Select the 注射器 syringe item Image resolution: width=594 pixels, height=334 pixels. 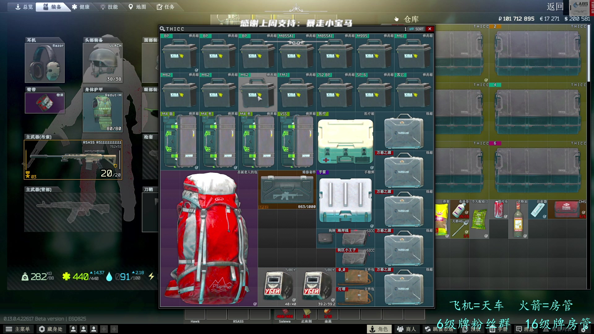pos(538,209)
